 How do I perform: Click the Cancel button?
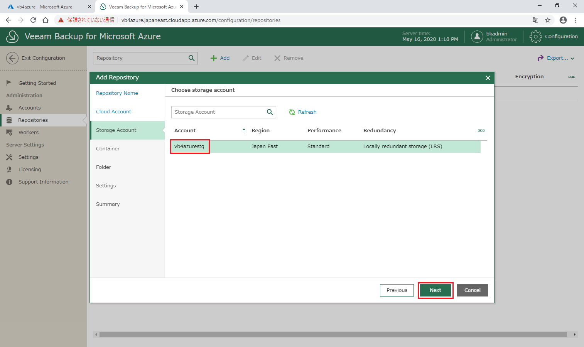pyautogui.click(x=473, y=290)
